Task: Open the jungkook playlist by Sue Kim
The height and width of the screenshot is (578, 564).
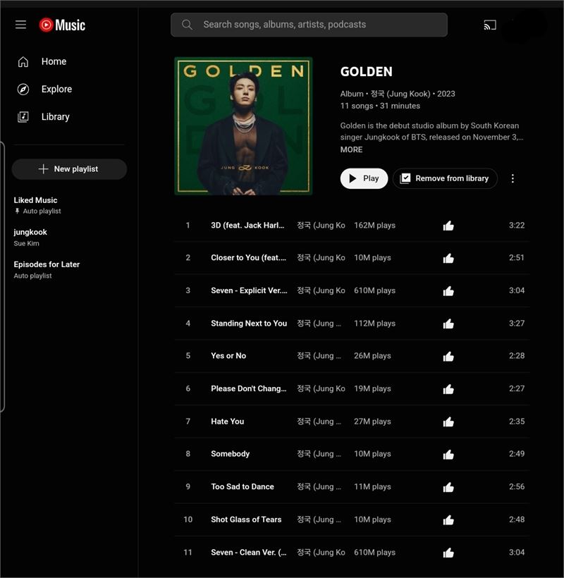Action: click(30, 238)
